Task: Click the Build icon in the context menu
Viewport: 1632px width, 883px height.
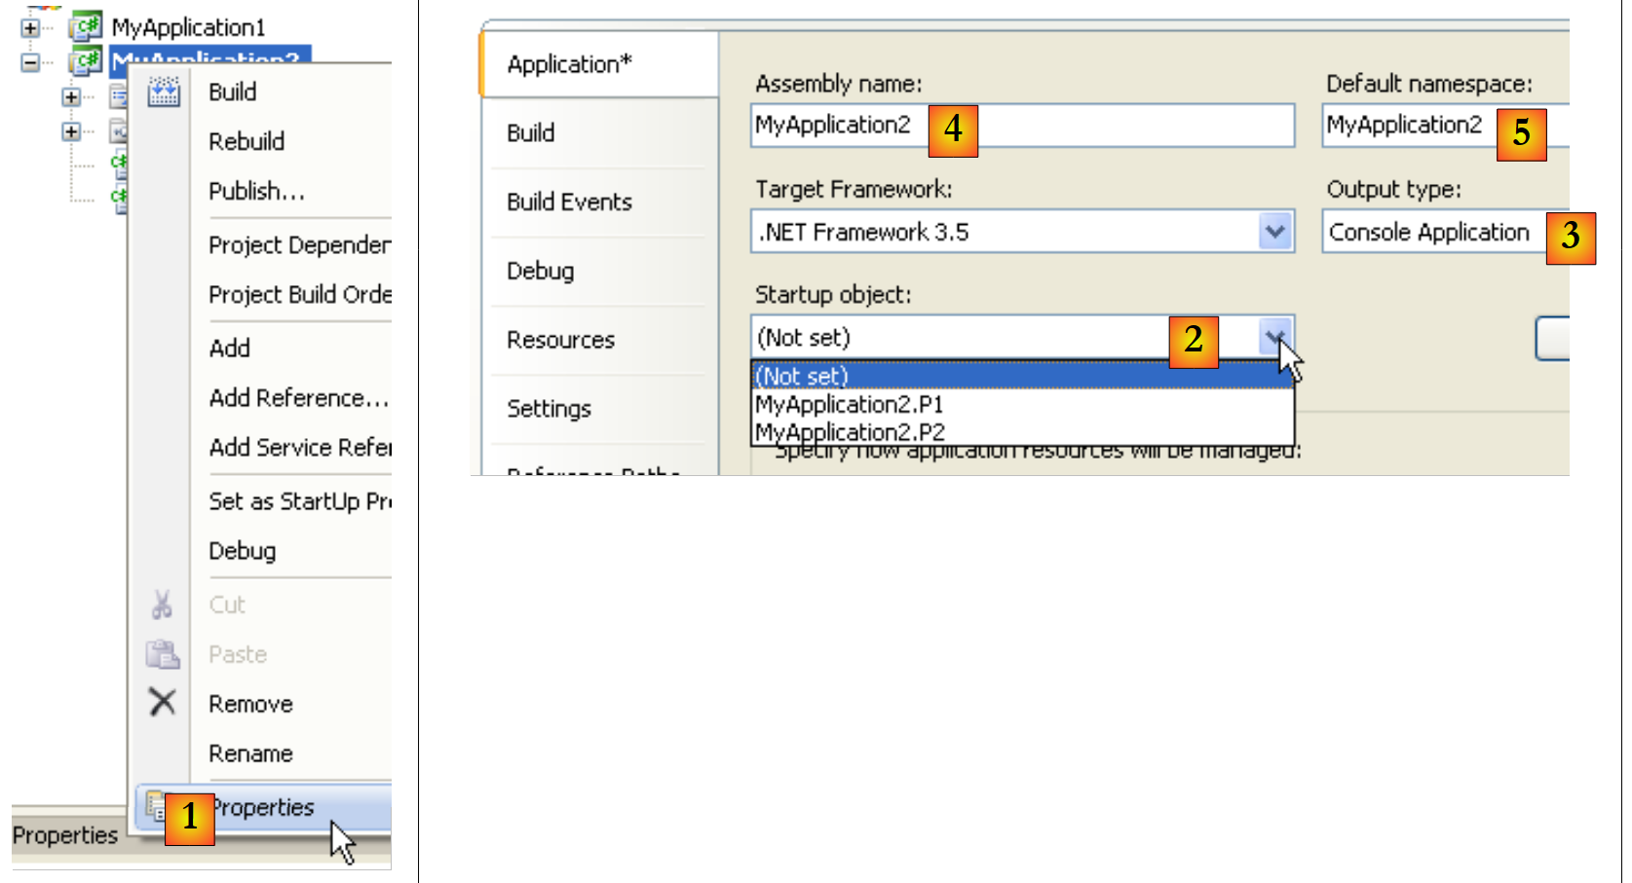Action: 163,92
